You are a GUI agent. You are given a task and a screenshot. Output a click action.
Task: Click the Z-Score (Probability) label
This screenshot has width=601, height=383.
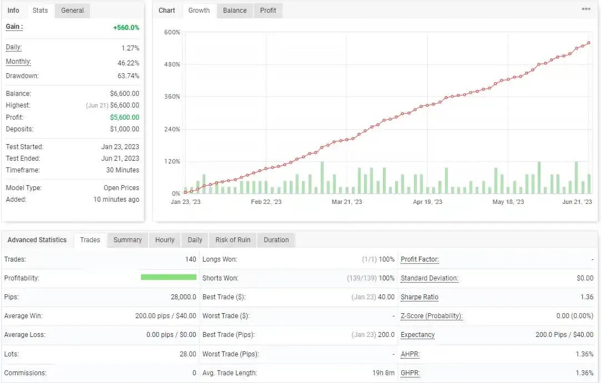(432, 316)
